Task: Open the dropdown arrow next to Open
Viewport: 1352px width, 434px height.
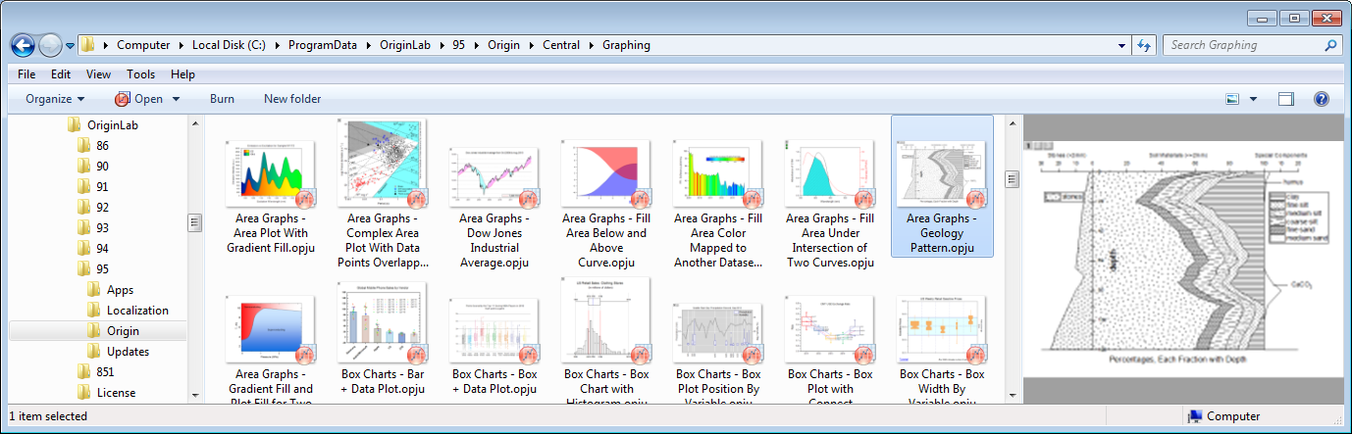Action: (177, 99)
